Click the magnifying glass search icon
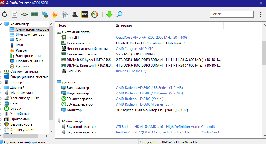266x144 pixels. [119, 14]
